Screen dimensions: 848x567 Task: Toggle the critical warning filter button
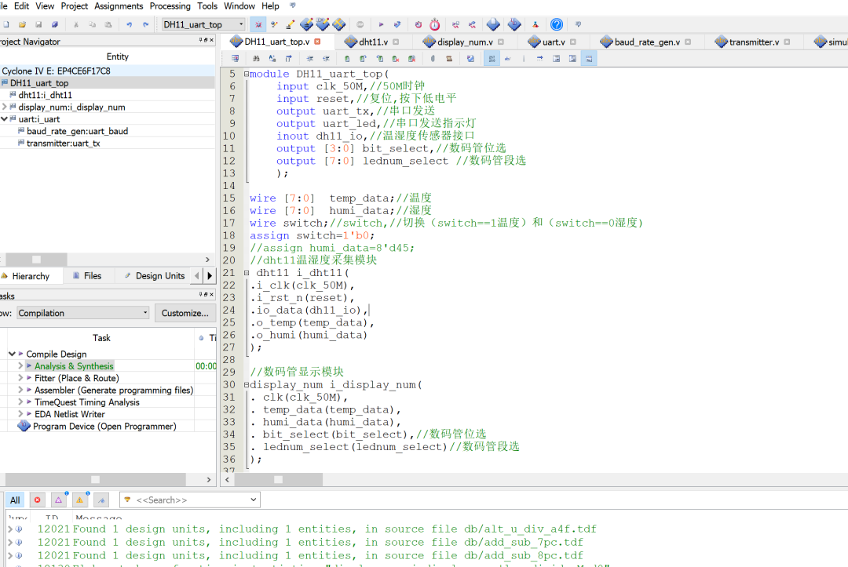[x=59, y=500]
